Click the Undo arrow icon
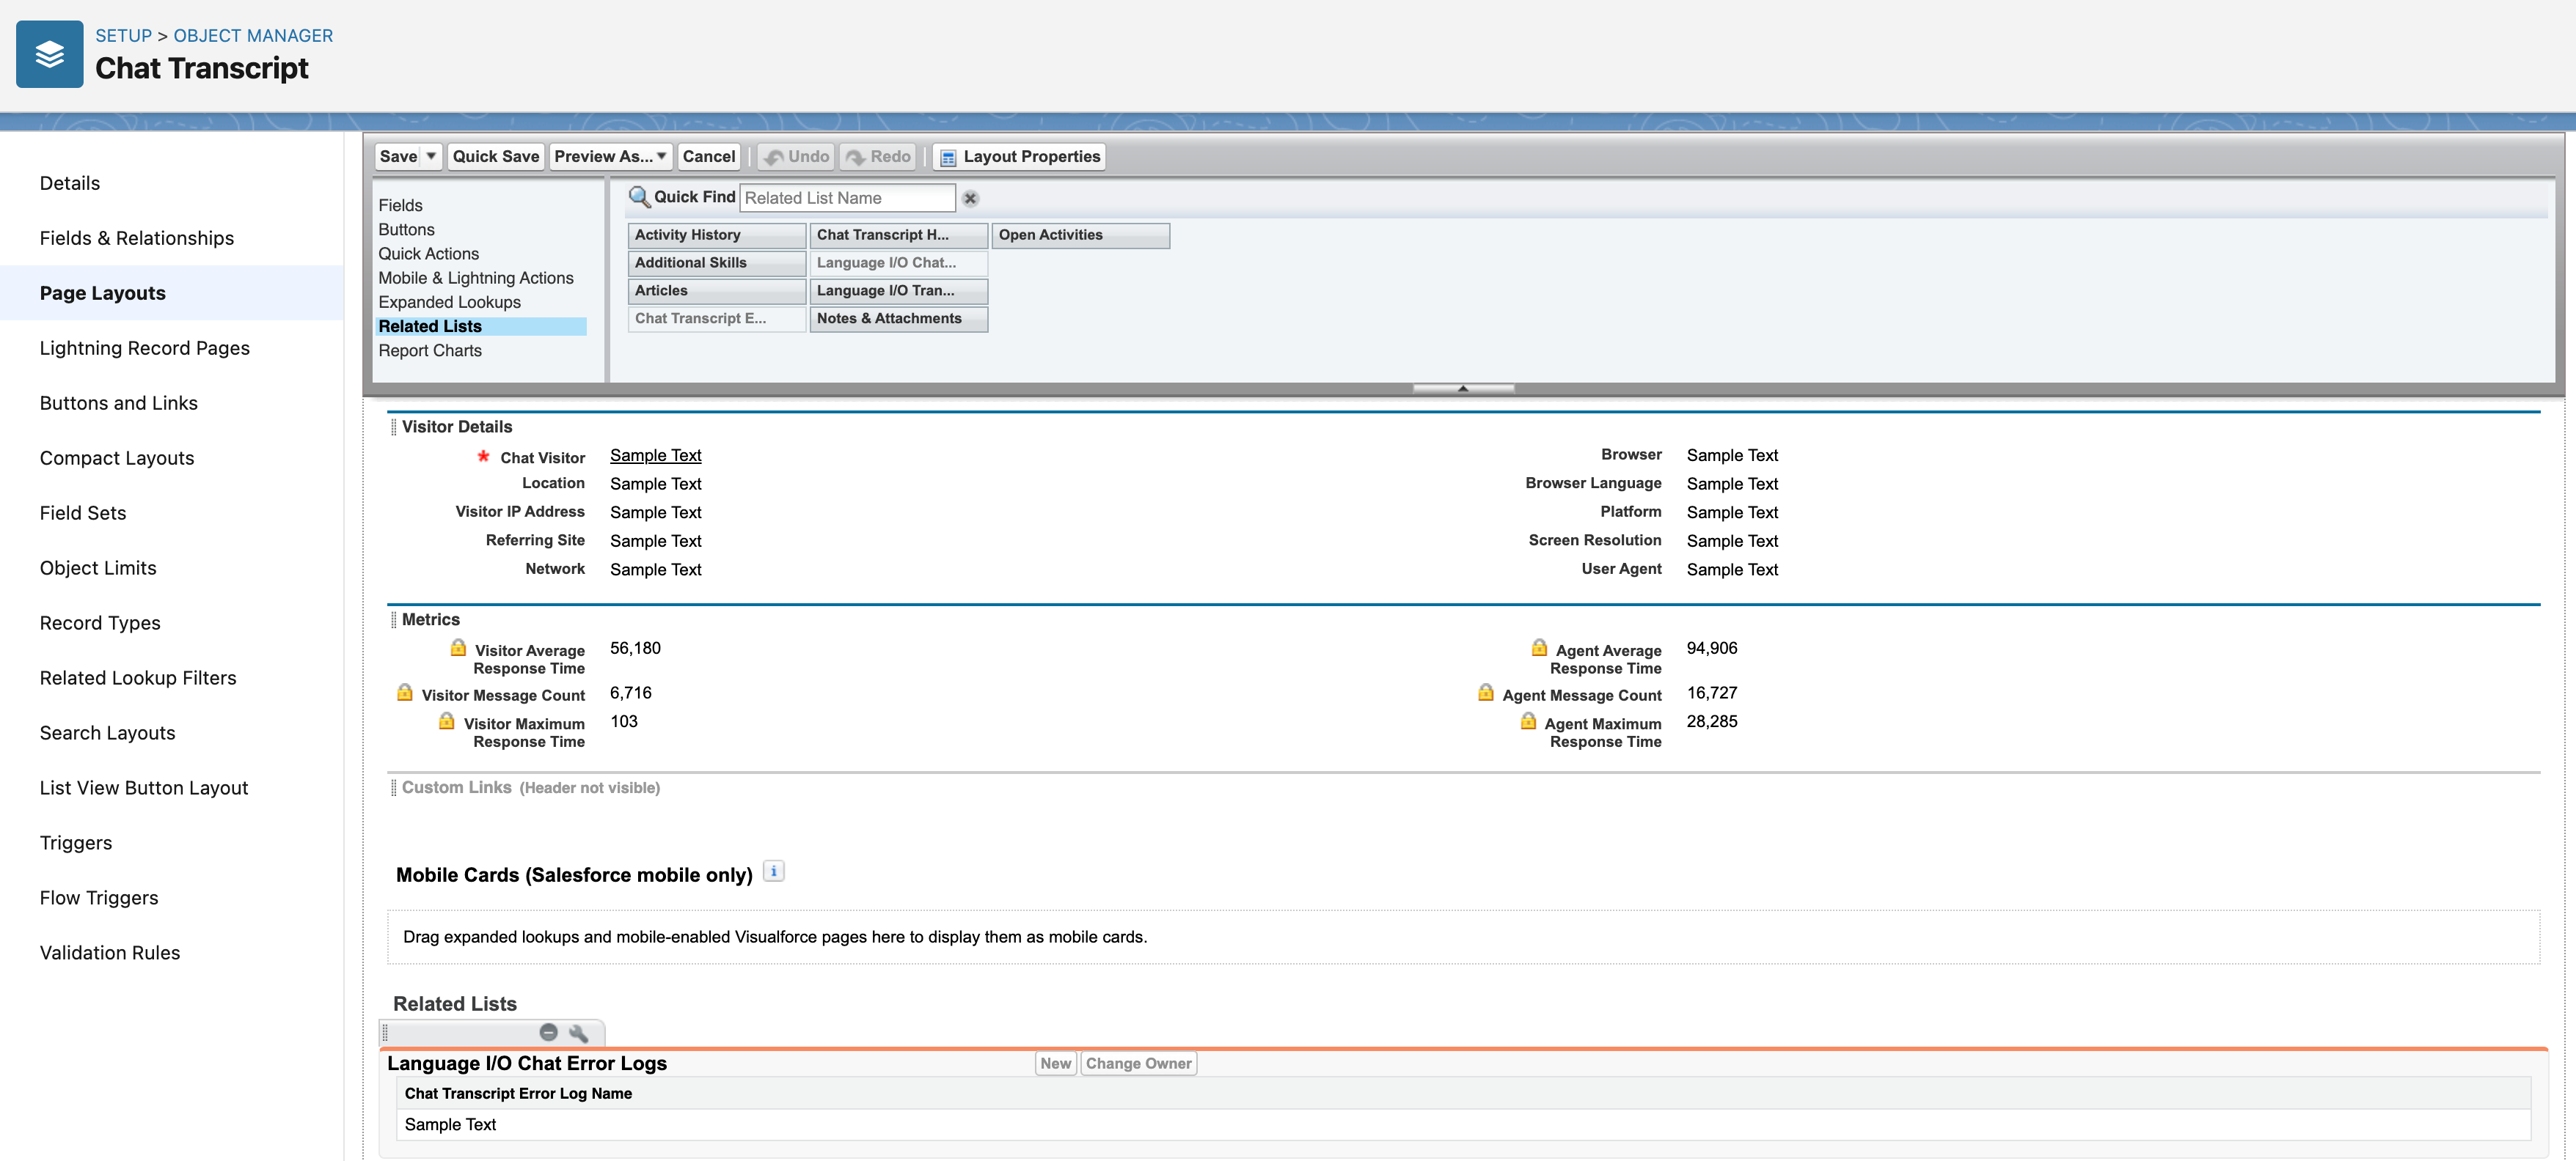 [x=773, y=158]
